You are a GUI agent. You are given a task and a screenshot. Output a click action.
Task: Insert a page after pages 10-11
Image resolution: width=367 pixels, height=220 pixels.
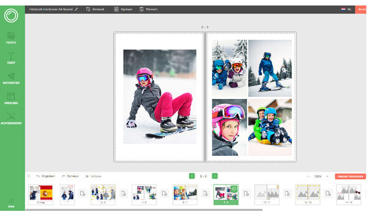pos(287,194)
